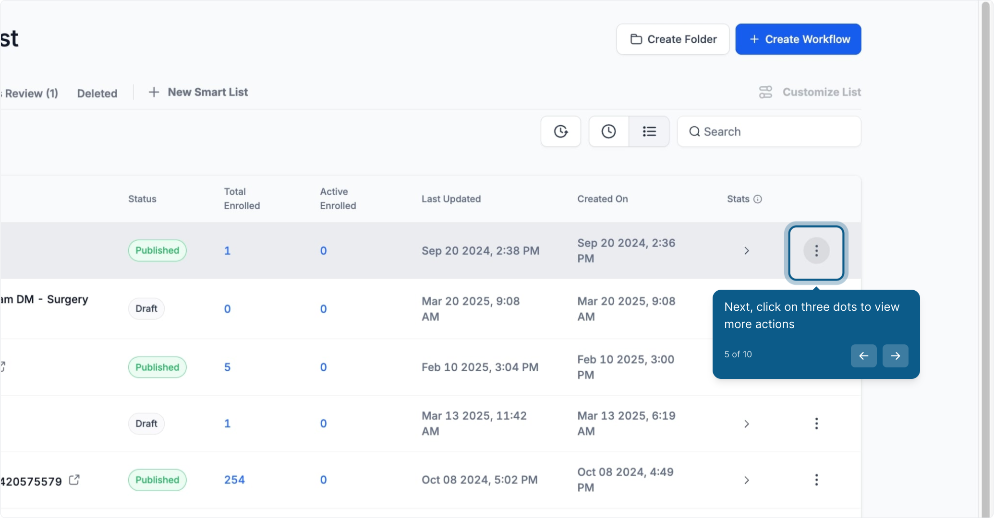This screenshot has width=994, height=518.
Task: Click the Published badge in Sep 20 row
Action: click(157, 250)
